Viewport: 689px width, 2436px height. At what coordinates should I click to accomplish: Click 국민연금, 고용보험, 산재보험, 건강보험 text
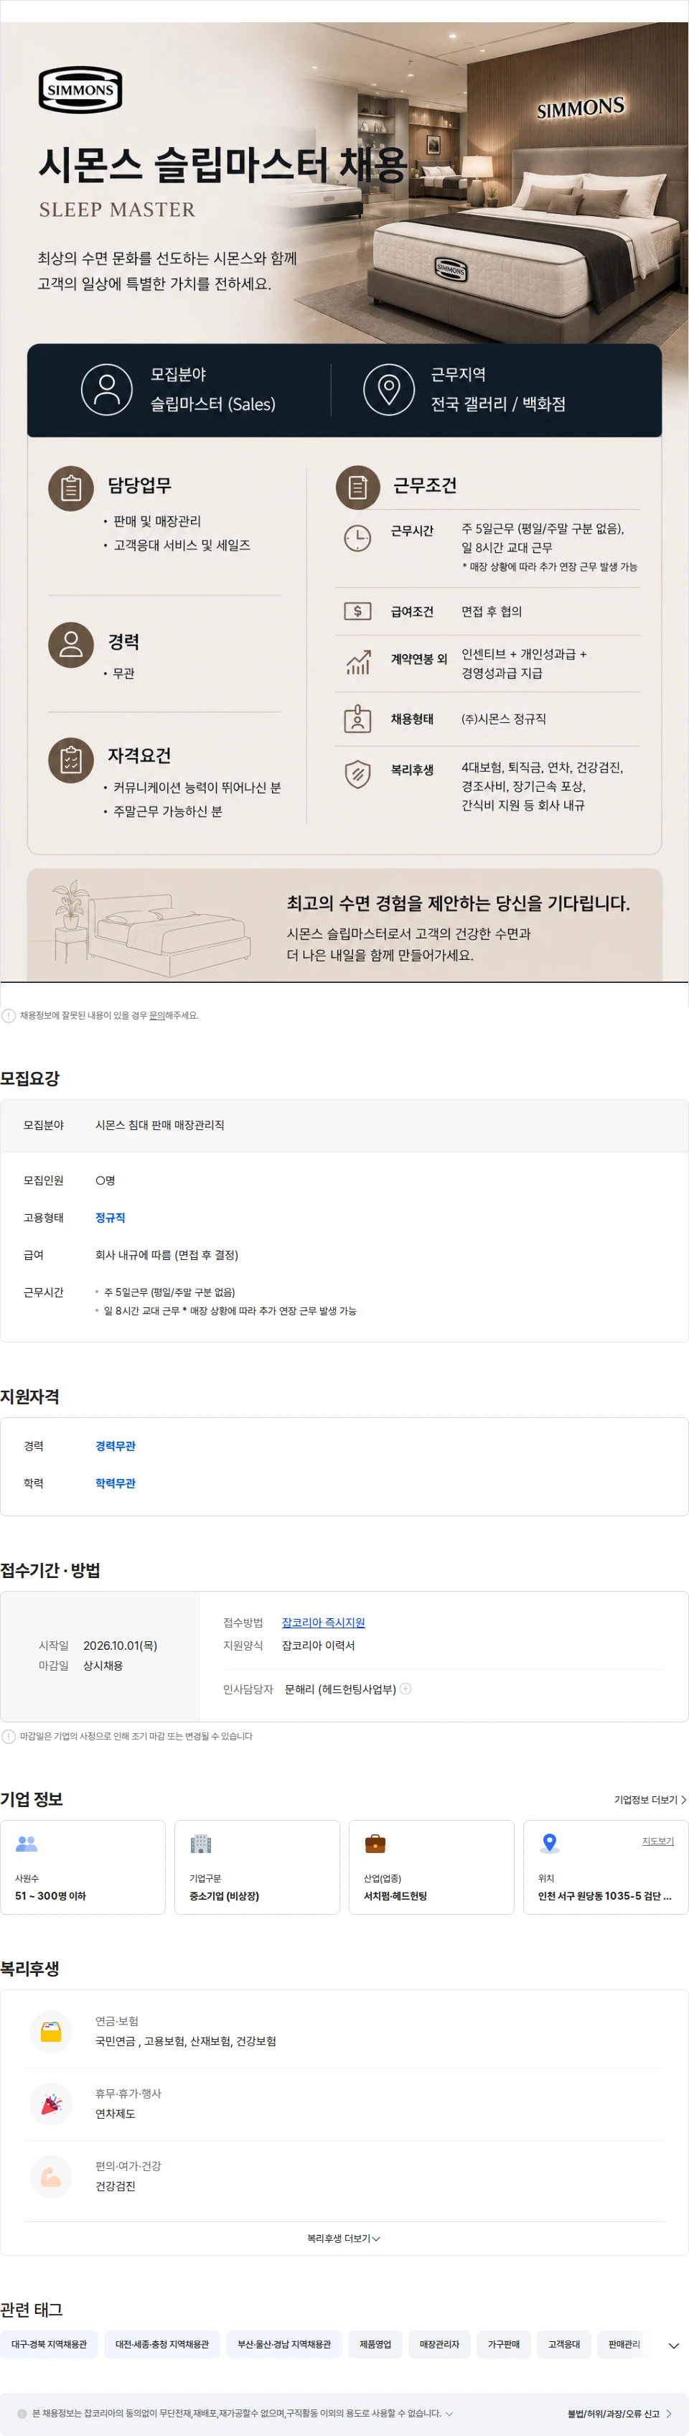pyautogui.click(x=185, y=2042)
